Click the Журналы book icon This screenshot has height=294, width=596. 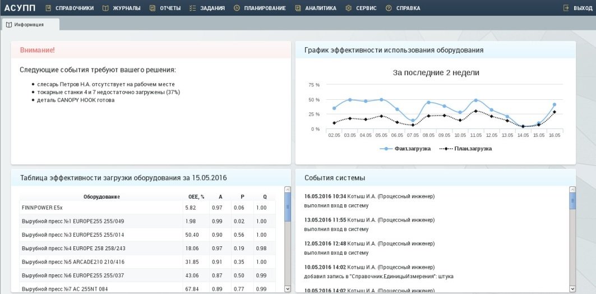point(105,8)
